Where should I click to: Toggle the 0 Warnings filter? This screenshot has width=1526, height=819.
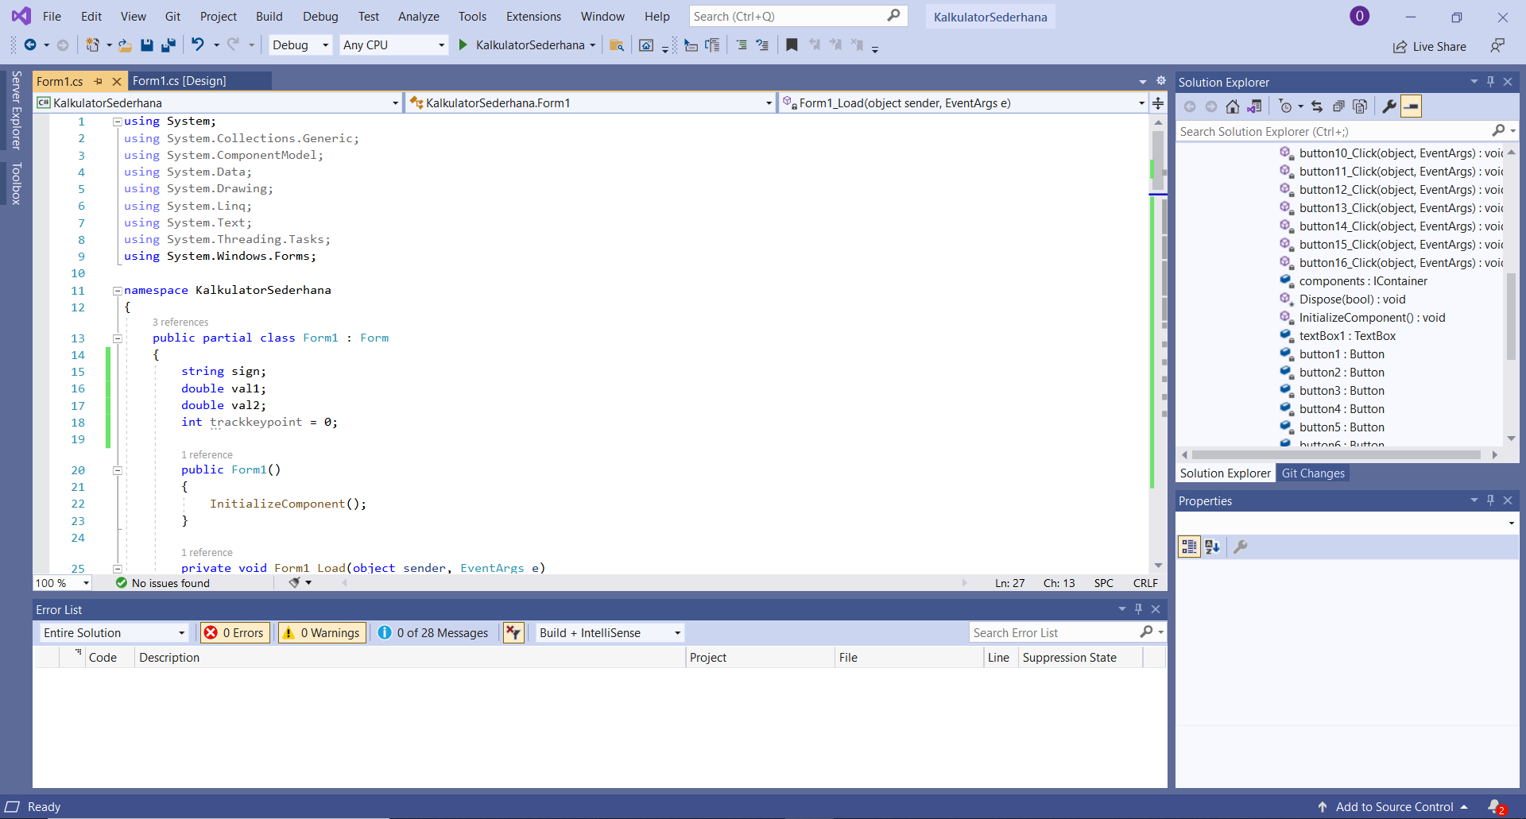pos(322,633)
